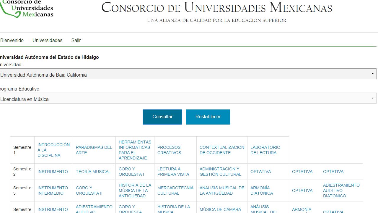
Task: Open ADMINISTRACIÓN Y GESTIÓN CULTURAL link
Action: (x=220, y=172)
